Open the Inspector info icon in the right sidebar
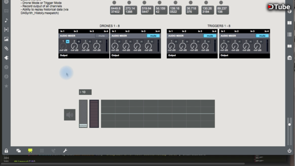Image resolution: width=295 pixels, height=166 pixels. tap(289, 11)
